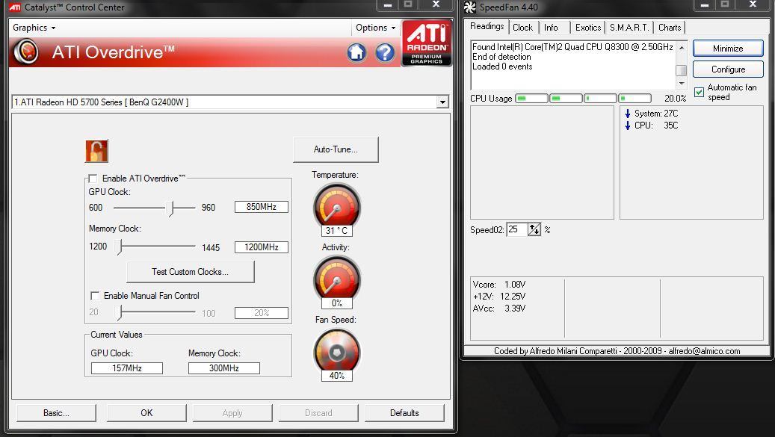Click the Fan Speed gauge dial

pyautogui.click(x=336, y=352)
